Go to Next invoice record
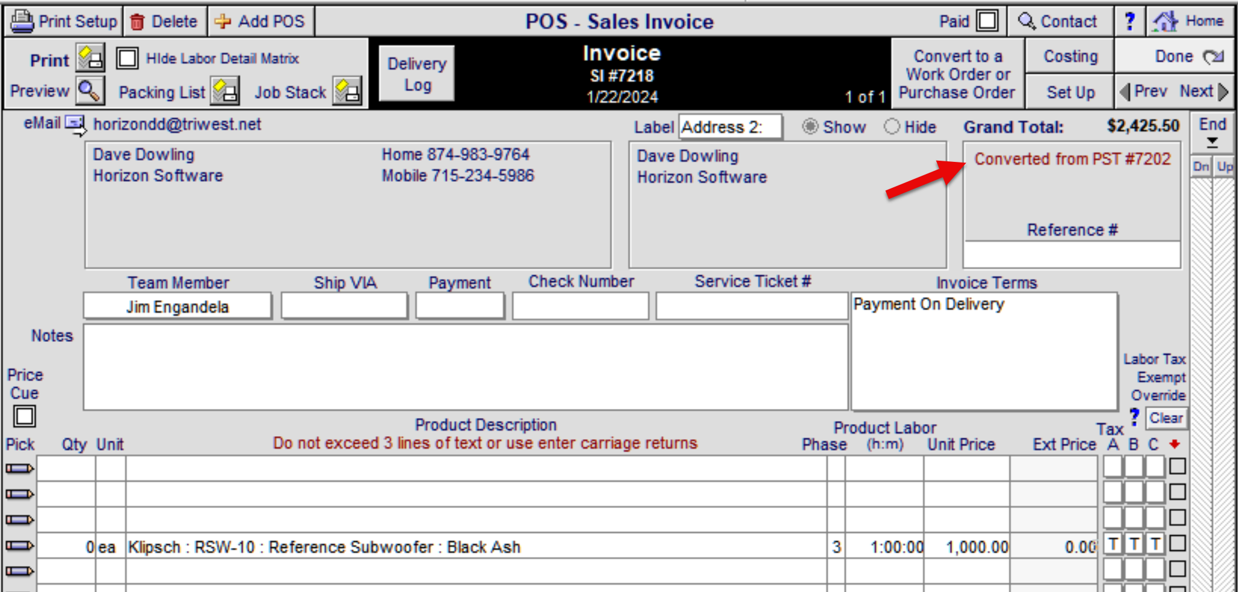 point(1204,91)
